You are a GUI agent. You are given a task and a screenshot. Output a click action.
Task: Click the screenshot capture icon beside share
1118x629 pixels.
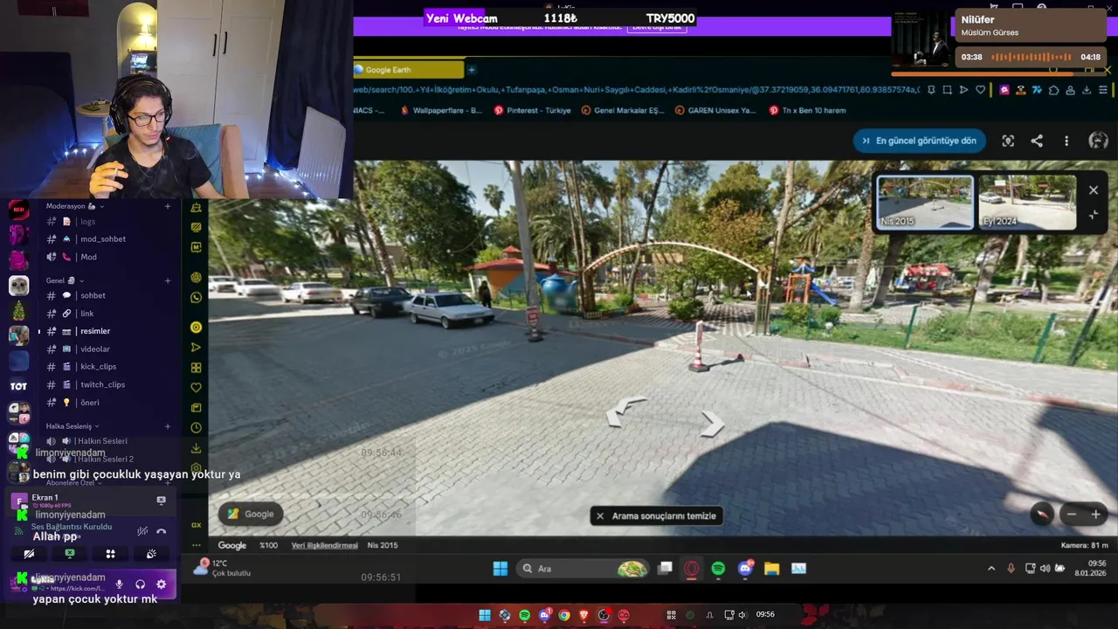[1008, 141]
